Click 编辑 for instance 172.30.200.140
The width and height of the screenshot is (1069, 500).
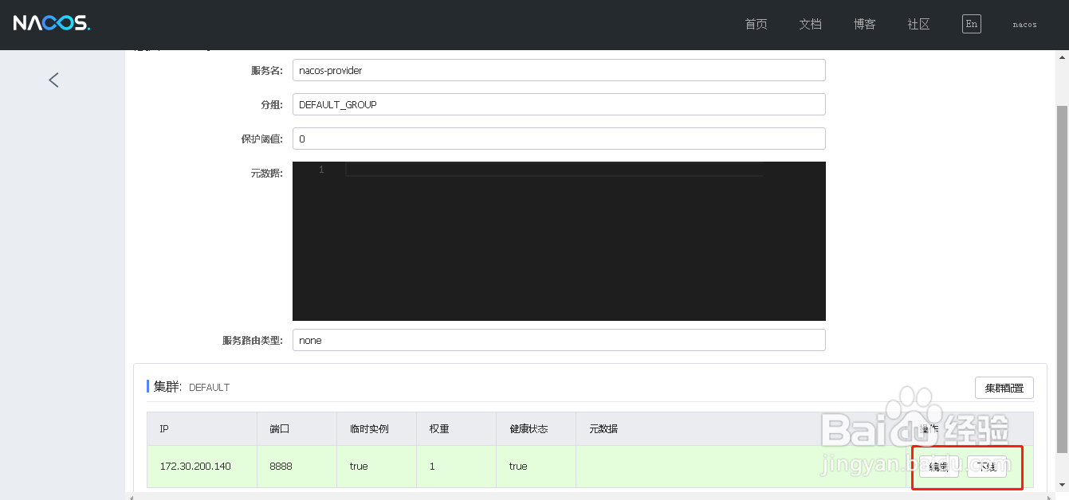(x=938, y=467)
